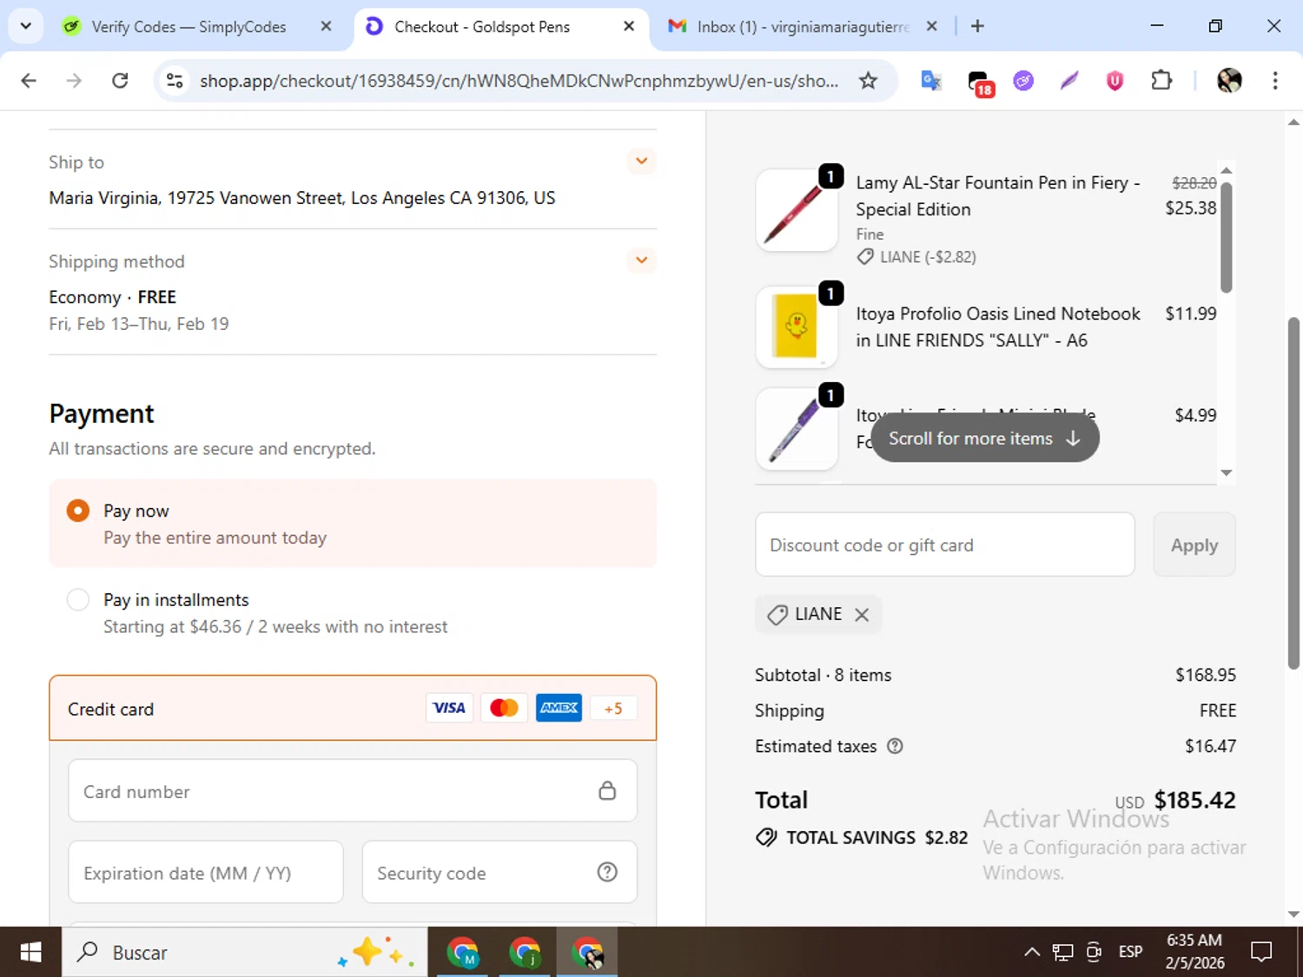Viewport: 1303px width, 977px height.
Task: Focus the Expiration date field
Action: pyautogui.click(x=206, y=873)
